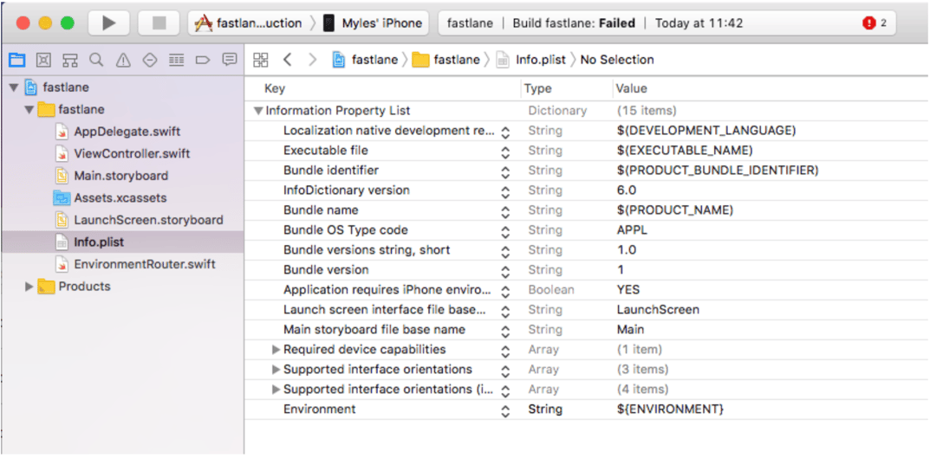Open the Find navigator magnifier icon
Image resolution: width=930 pixels, height=458 pixels.
tap(96, 60)
